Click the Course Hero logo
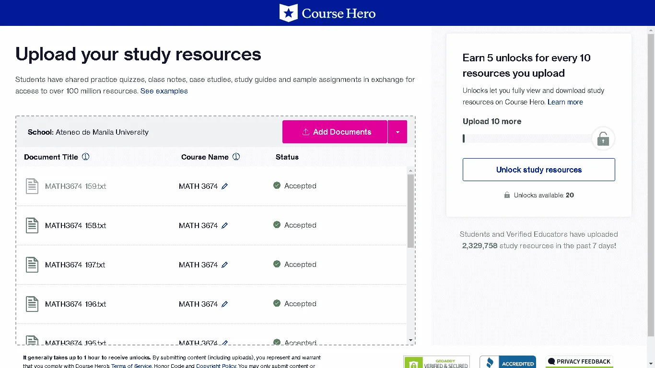 [327, 13]
